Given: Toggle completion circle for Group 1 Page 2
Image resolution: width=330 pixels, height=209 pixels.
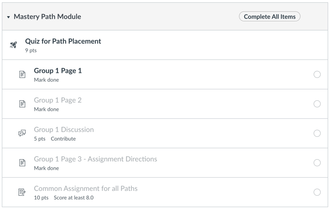Looking at the screenshot, I should click(x=317, y=104).
